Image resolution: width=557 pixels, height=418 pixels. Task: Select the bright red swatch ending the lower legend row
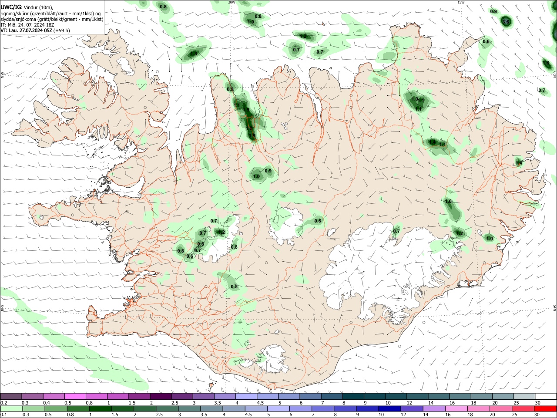tap(545, 408)
